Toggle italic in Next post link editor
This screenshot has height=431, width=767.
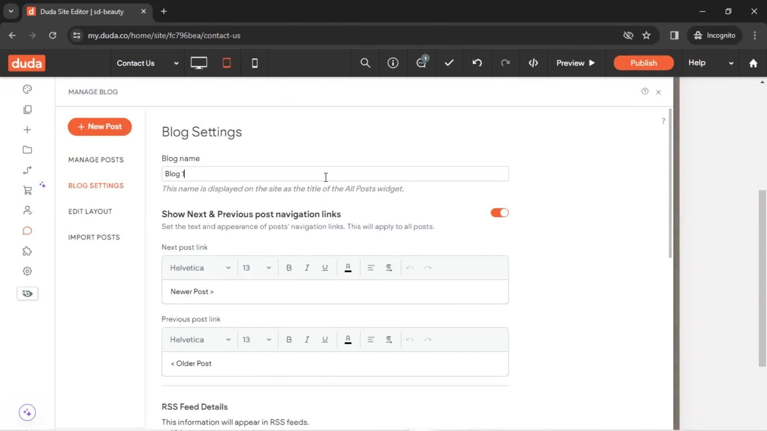[307, 268]
